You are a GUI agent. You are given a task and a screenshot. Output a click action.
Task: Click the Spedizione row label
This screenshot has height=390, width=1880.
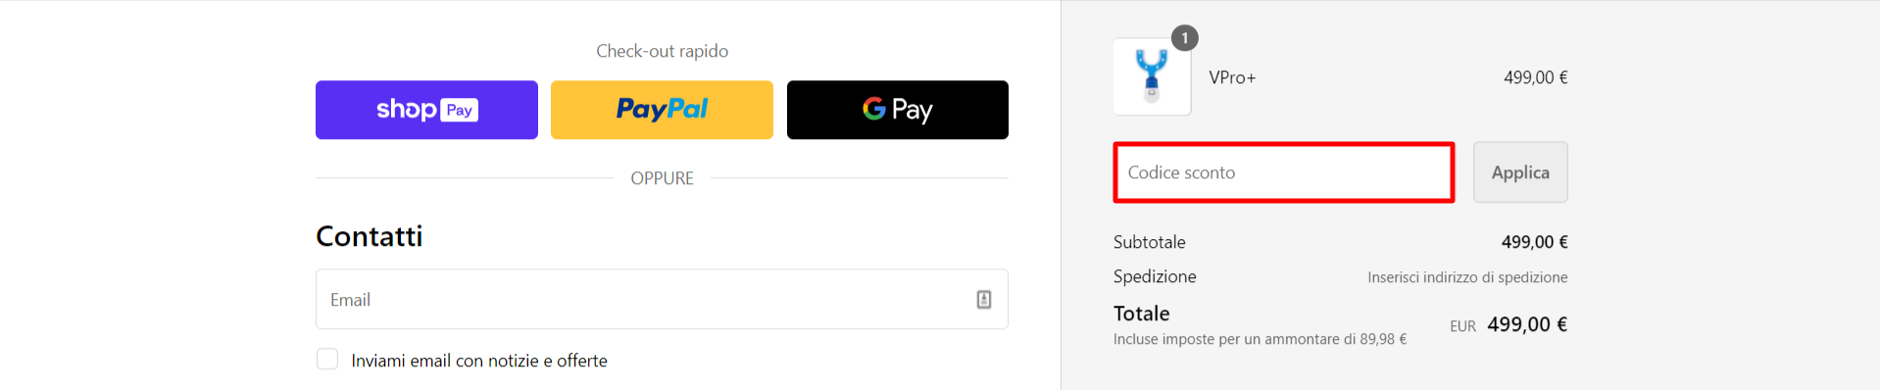pyautogui.click(x=1155, y=276)
